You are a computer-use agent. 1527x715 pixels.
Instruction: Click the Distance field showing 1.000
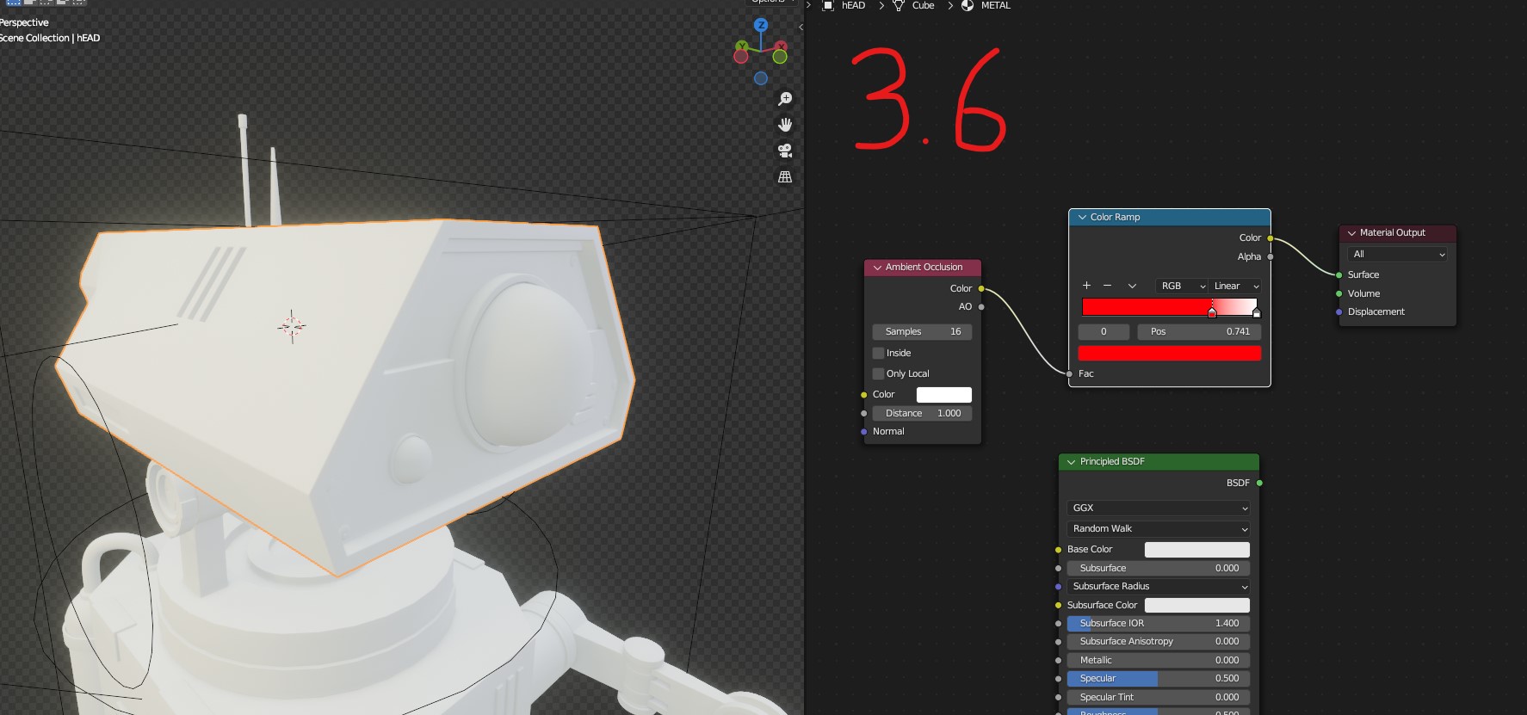click(923, 413)
